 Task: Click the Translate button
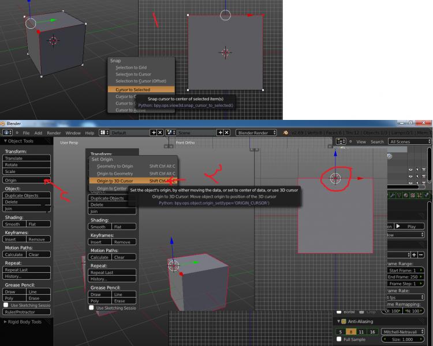26,158
